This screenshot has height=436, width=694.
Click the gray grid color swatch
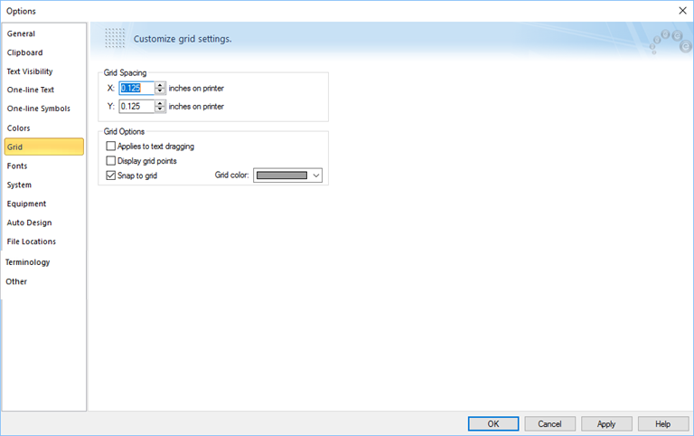(282, 175)
